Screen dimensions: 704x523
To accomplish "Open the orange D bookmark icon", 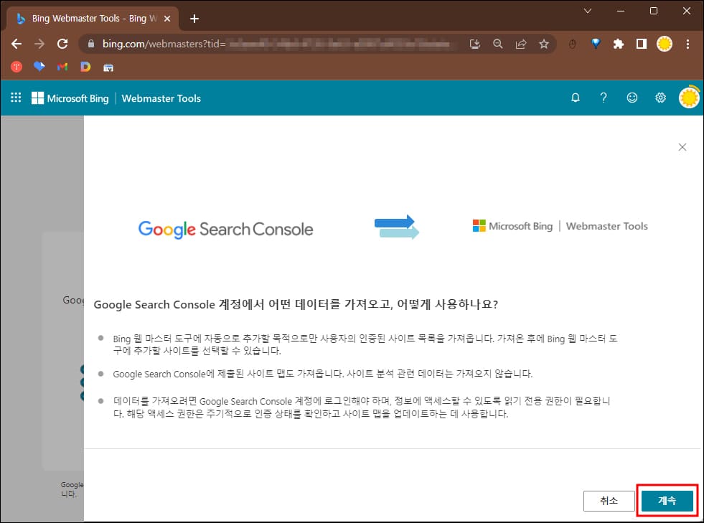I will [85, 67].
